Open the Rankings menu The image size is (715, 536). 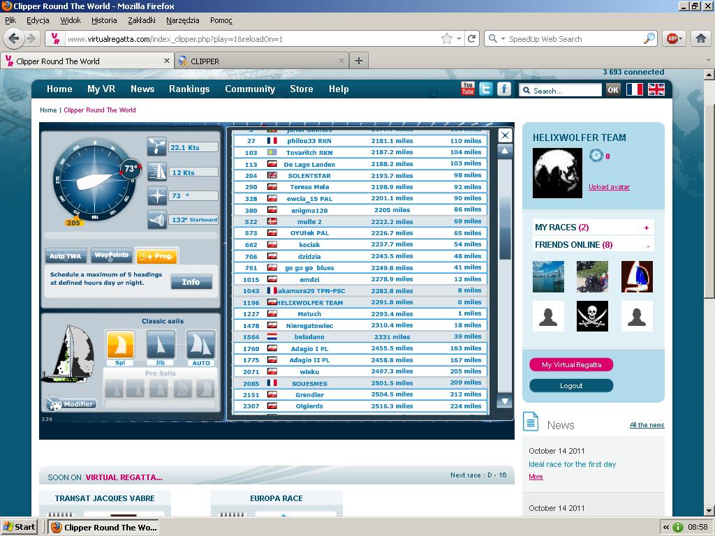pyautogui.click(x=189, y=89)
